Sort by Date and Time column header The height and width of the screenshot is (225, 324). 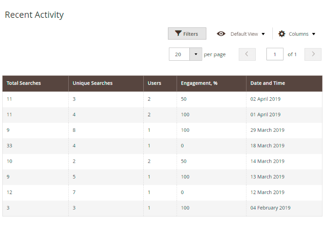click(268, 83)
